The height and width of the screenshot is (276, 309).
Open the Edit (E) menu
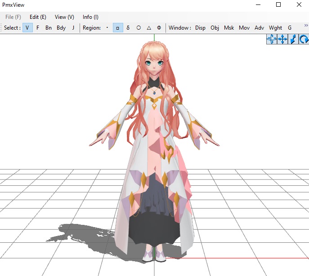pos(38,17)
